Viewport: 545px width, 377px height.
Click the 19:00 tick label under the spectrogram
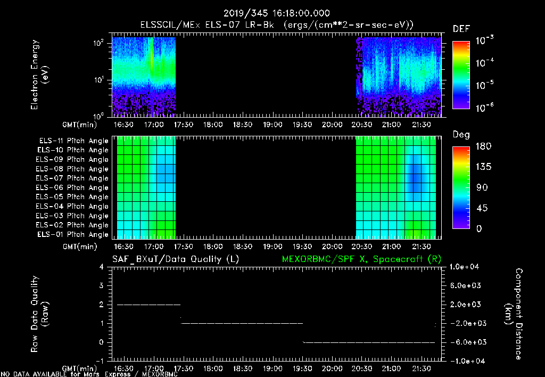(272, 125)
